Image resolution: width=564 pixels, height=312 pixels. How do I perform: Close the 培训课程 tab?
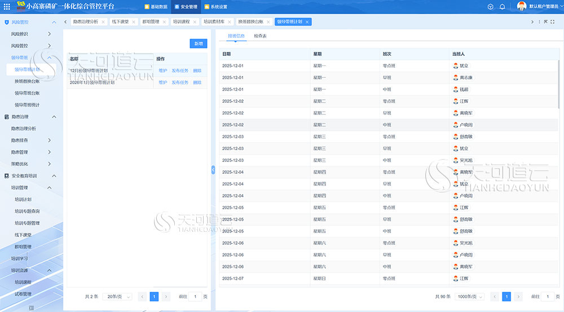195,22
